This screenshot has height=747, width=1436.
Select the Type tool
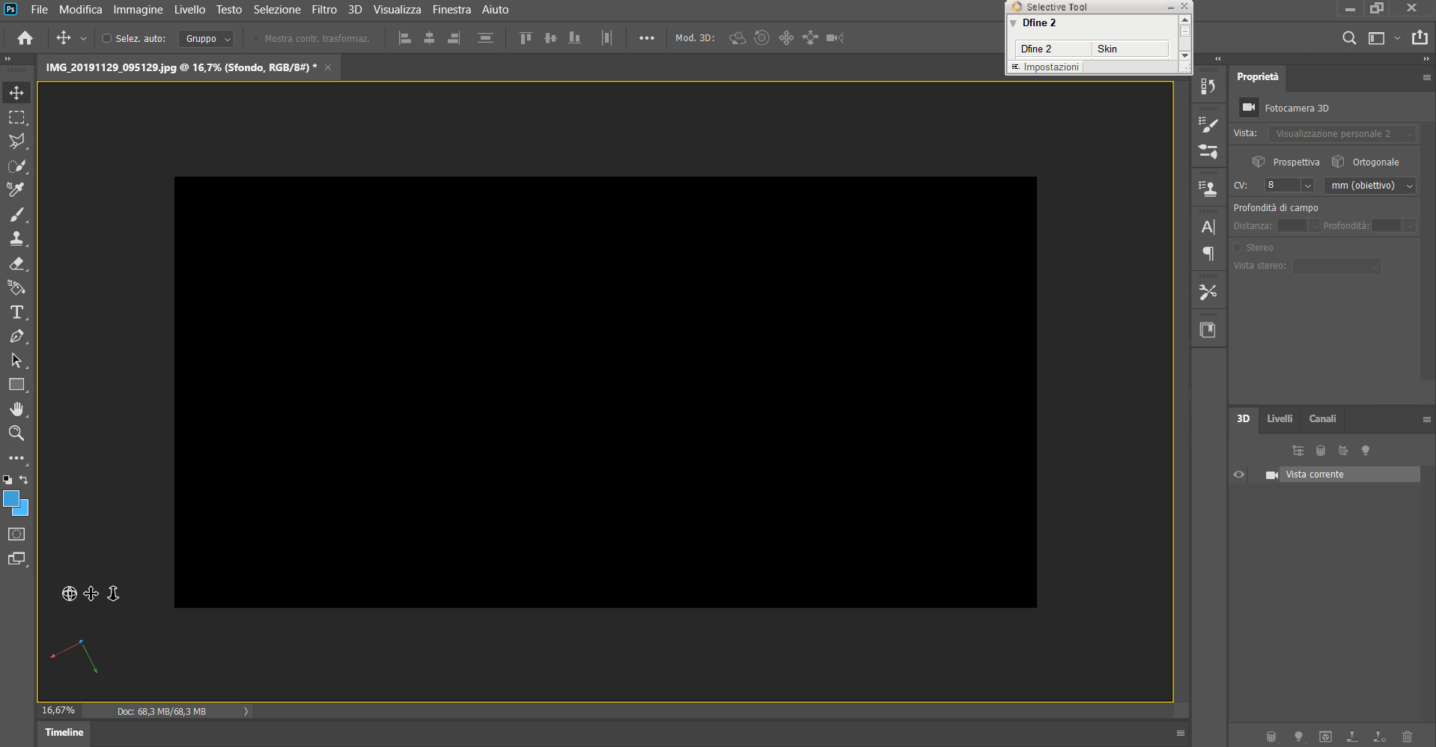coord(16,312)
